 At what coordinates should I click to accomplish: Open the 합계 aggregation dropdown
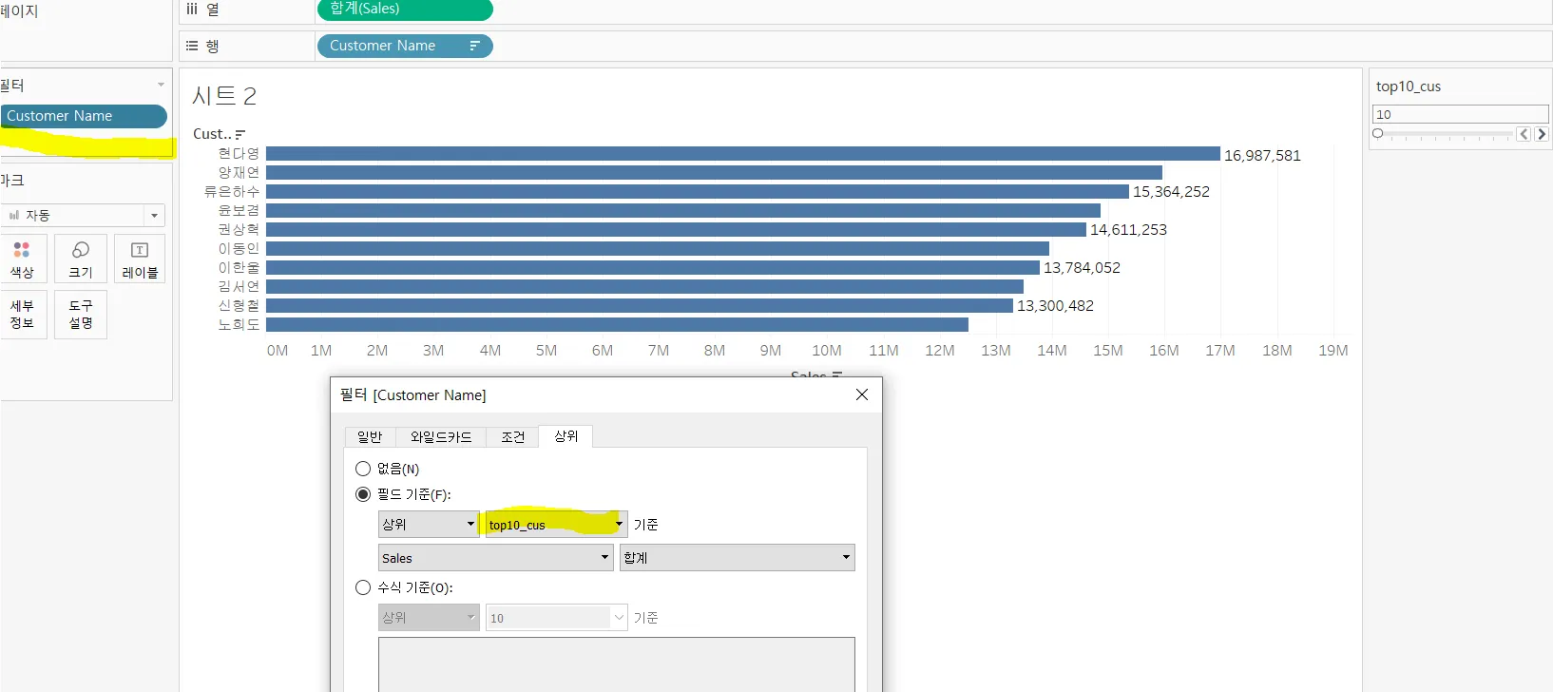point(738,557)
